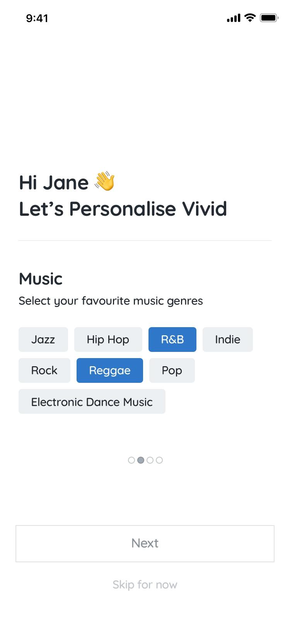This screenshot has width=290, height=628.
Task: Tap the cellular signal bars icon
Action: point(233,18)
